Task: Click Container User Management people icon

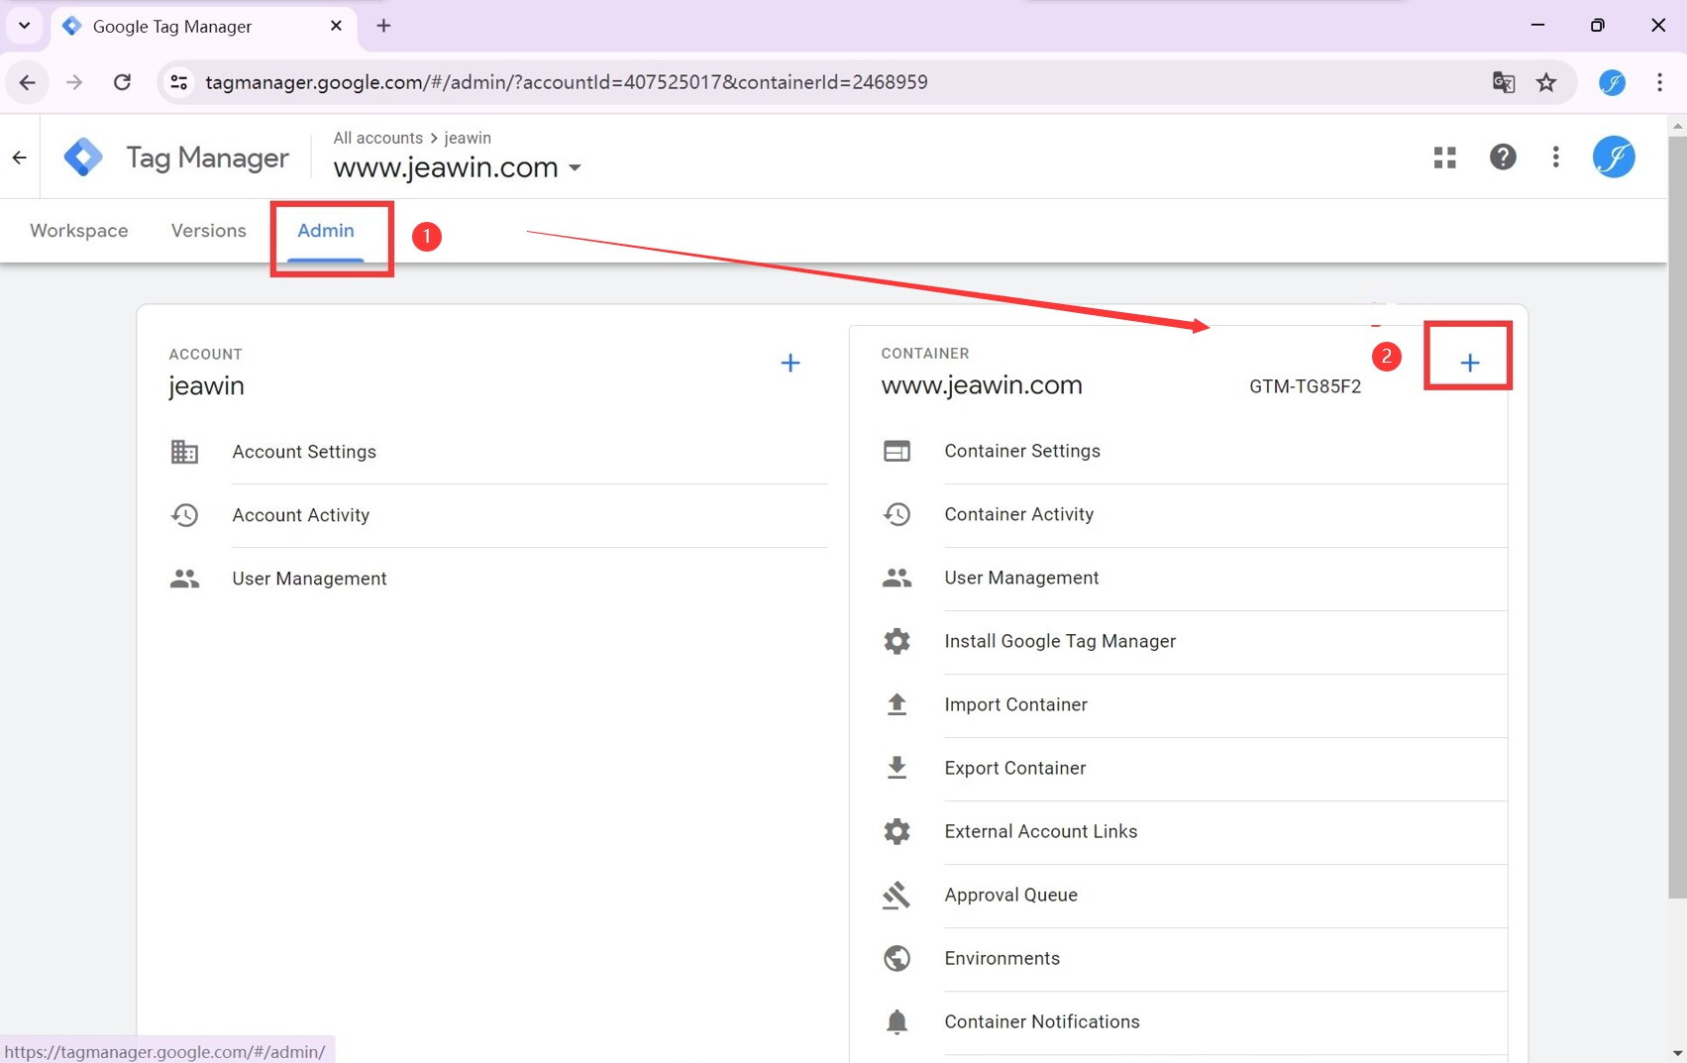Action: click(896, 578)
